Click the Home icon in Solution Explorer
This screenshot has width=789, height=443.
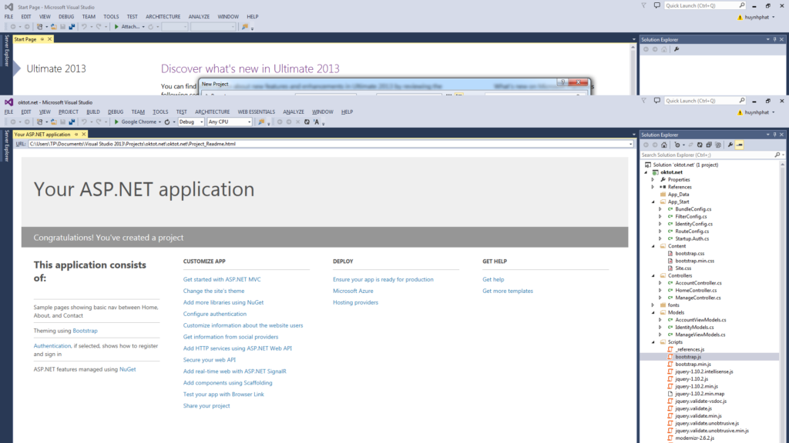[664, 145]
